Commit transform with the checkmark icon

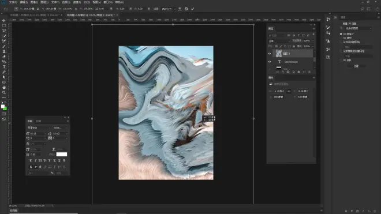click(x=192, y=9)
